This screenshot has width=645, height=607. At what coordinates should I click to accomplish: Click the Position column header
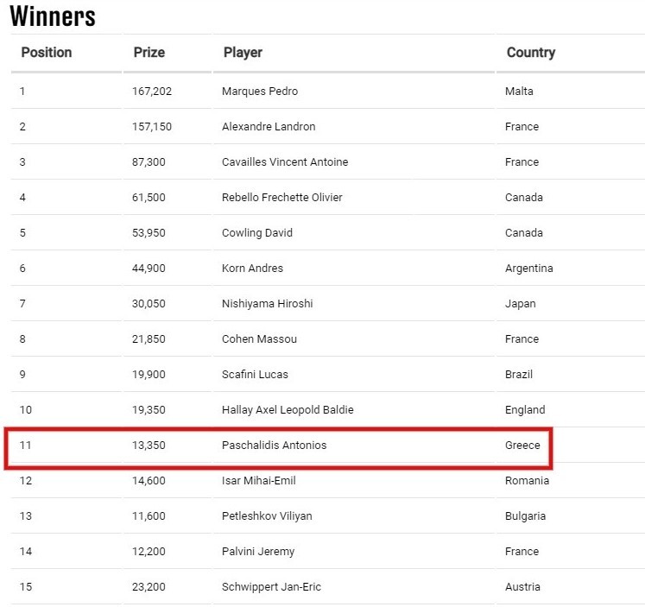pyautogui.click(x=47, y=53)
